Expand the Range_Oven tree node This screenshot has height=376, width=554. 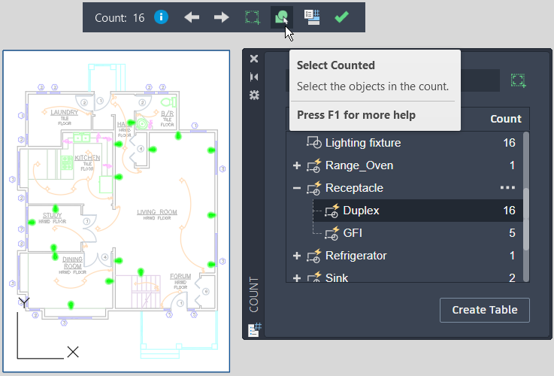click(x=297, y=165)
